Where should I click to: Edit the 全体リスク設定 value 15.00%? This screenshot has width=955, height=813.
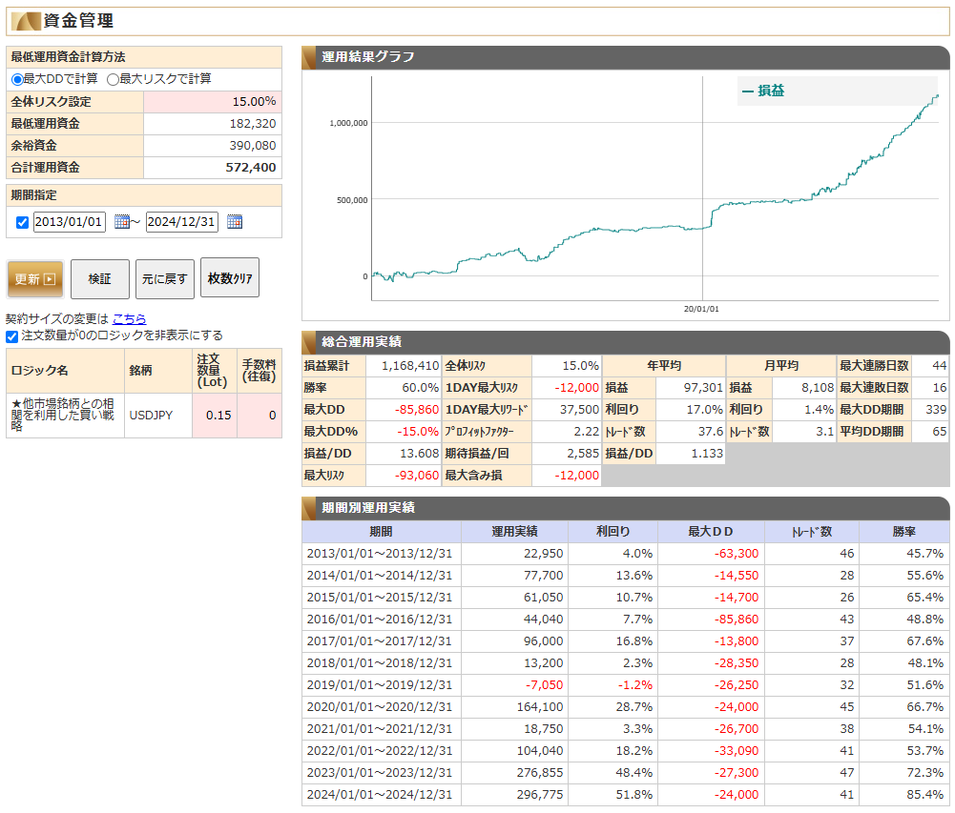213,102
